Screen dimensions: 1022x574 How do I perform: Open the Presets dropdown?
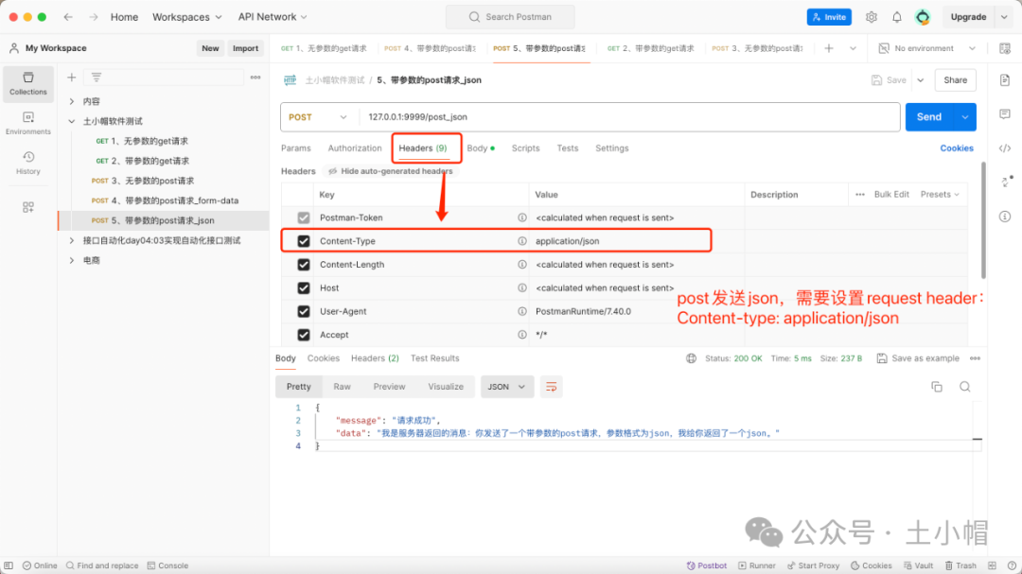click(x=940, y=194)
